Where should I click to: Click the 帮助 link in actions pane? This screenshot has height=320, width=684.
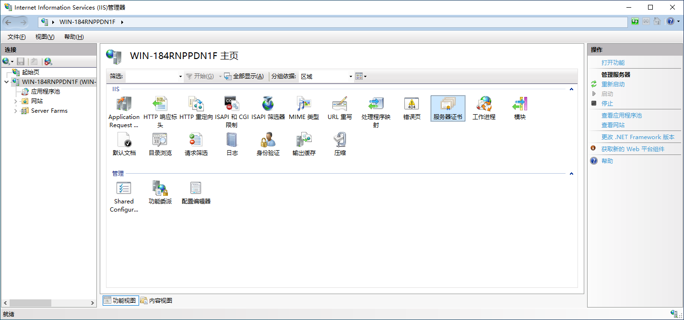tap(607, 161)
